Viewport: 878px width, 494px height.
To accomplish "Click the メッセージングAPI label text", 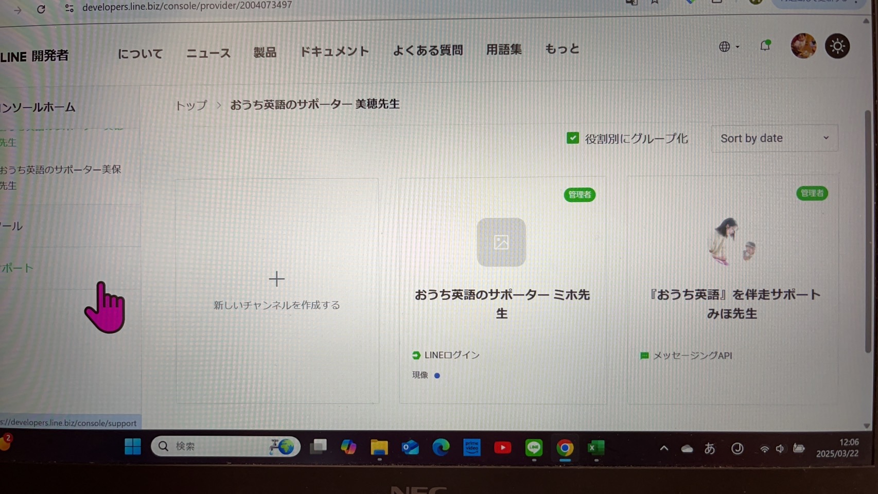I will click(x=693, y=356).
